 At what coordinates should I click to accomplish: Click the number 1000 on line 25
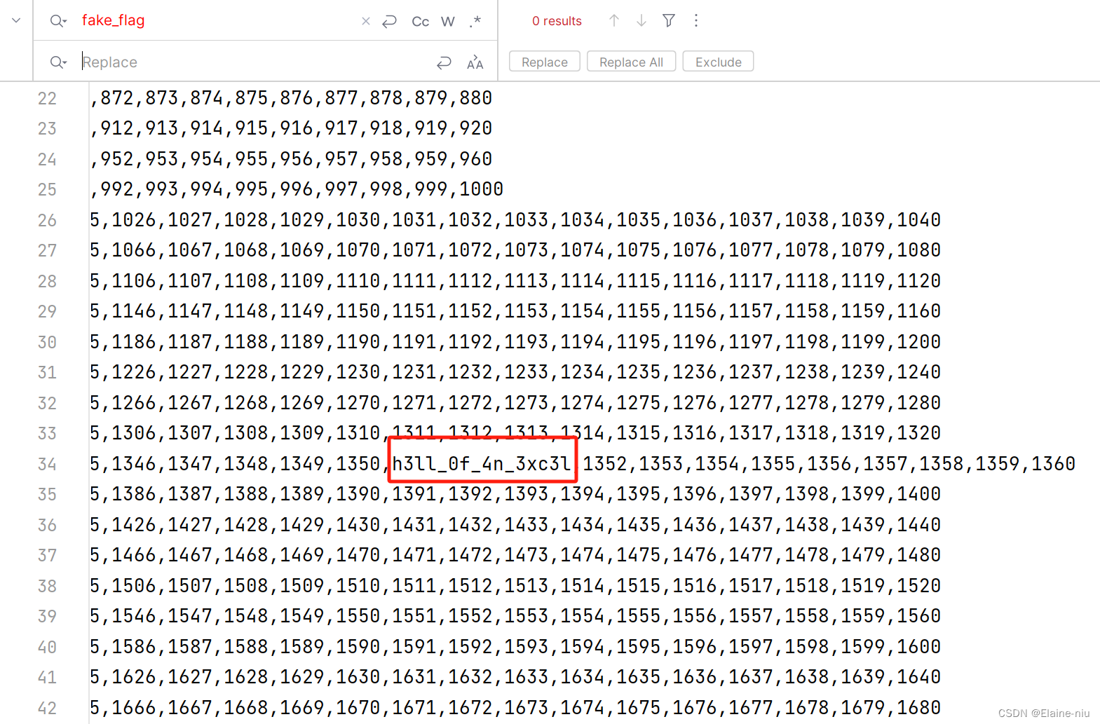click(x=481, y=189)
